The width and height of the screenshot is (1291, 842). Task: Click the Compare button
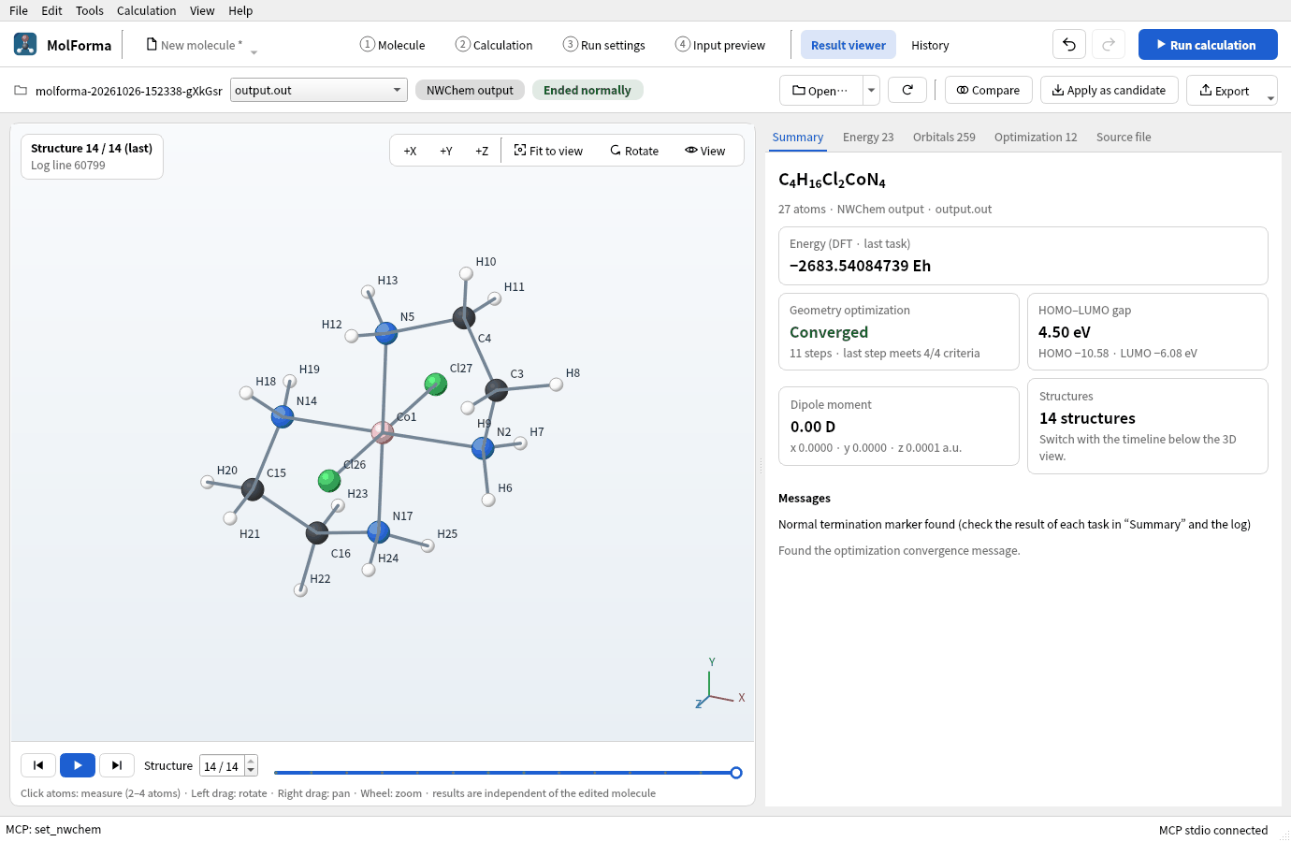coord(989,90)
